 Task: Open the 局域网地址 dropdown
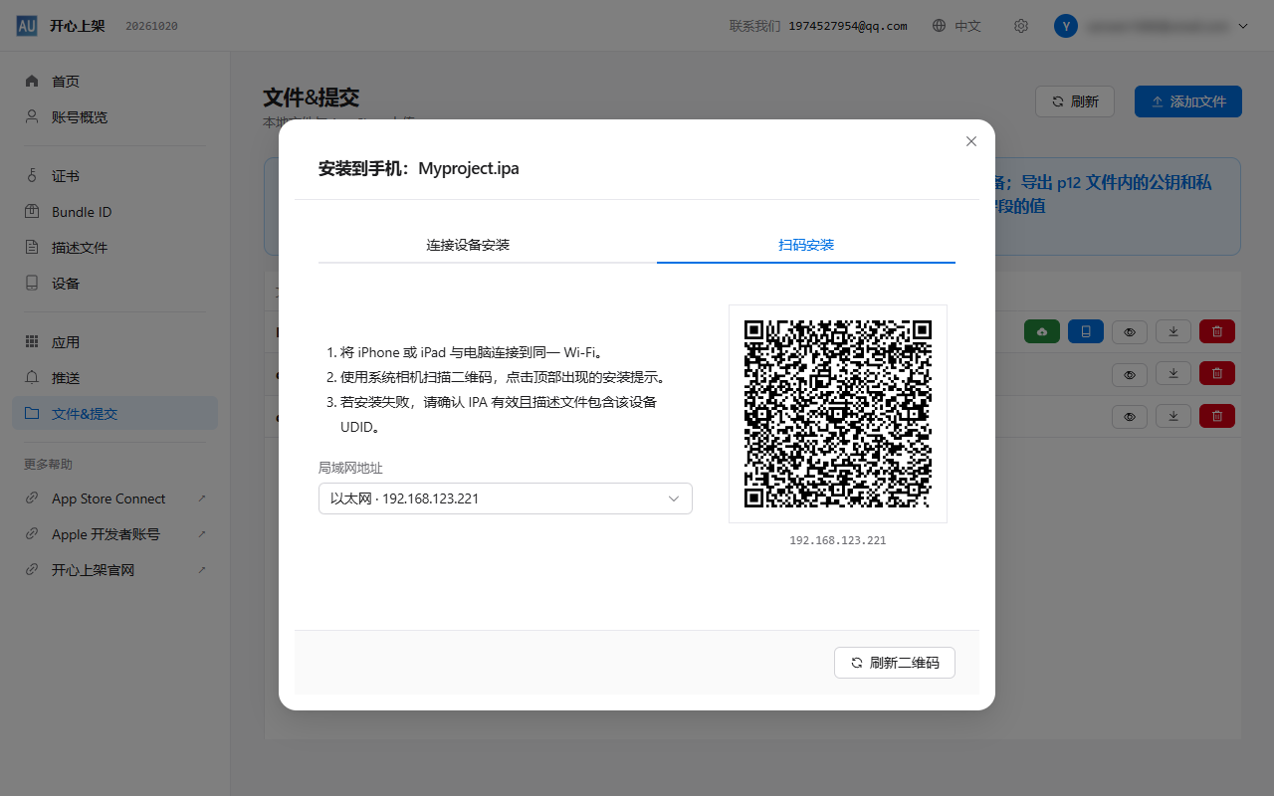[x=506, y=498]
